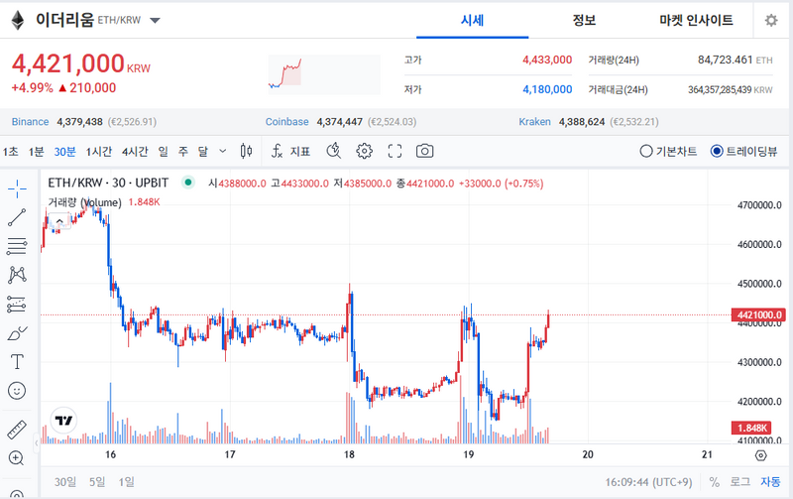Open the 마켓 인사이트 tab
The image size is (793, 499).
coord(696,20)
